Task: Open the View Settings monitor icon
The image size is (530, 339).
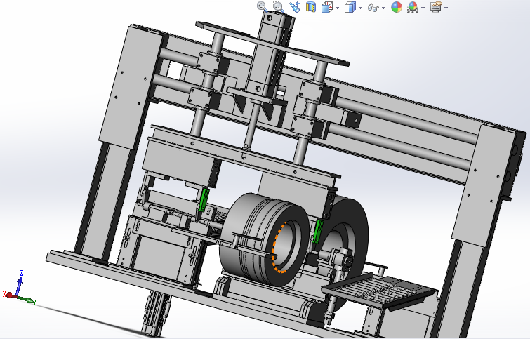Action: 436,7
